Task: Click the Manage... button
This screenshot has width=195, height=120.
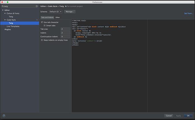Action: tap(69, 12)
